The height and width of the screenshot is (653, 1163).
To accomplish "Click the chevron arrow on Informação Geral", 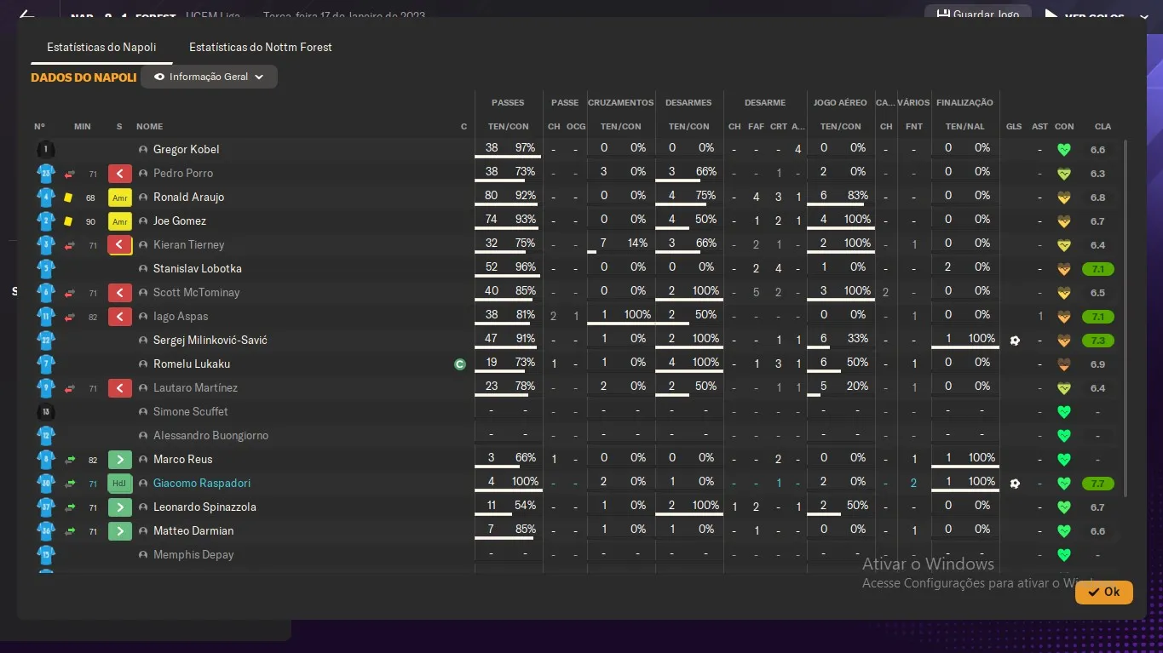I will click(x=259, y=77).
